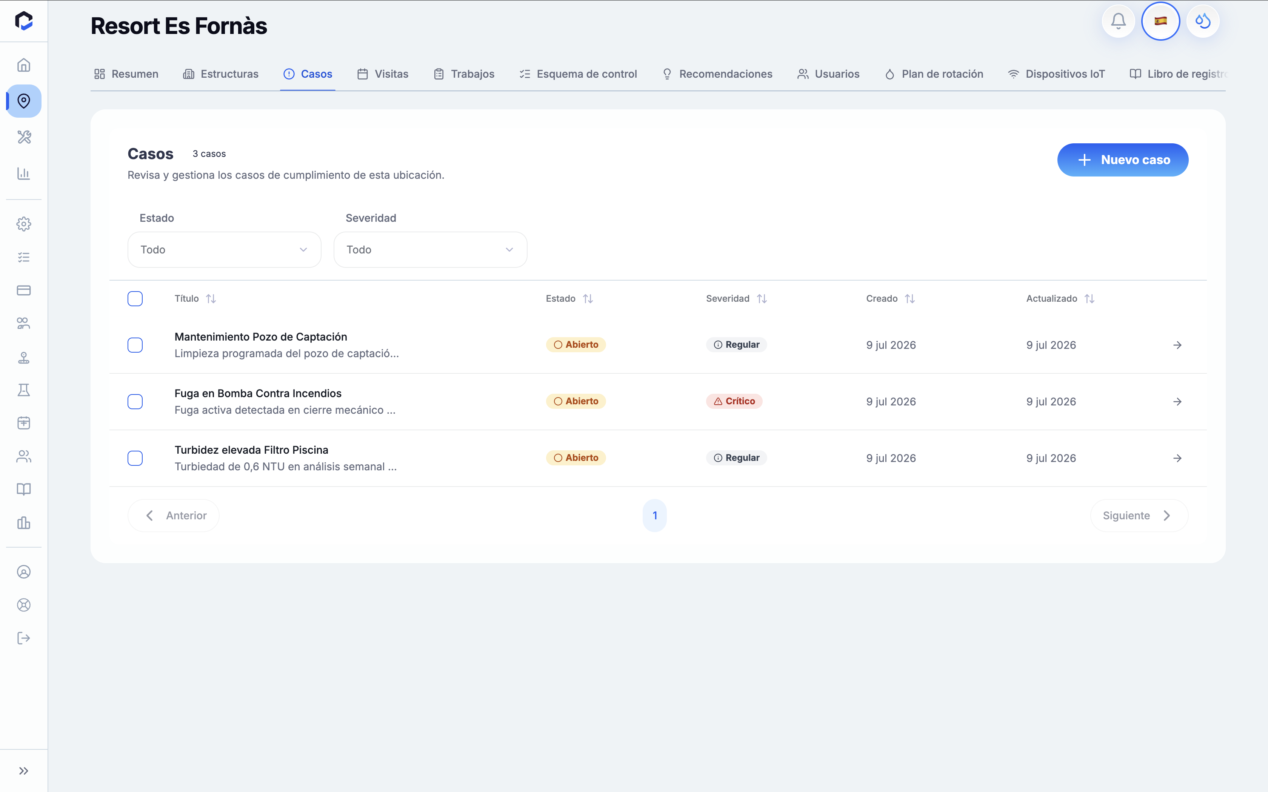
Task: Click Regular badge in Mantenimiento Pozo row
Action: (736, 345)
